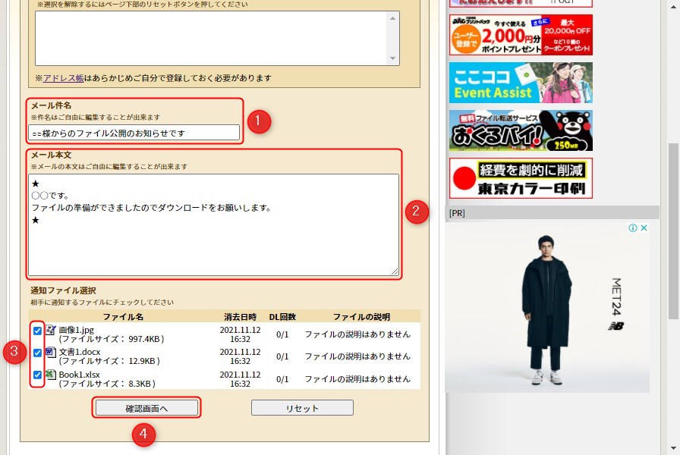Open the 東京カラー印刷 banner ad
This screenshot has height=455, width=680.
point(521,178)
